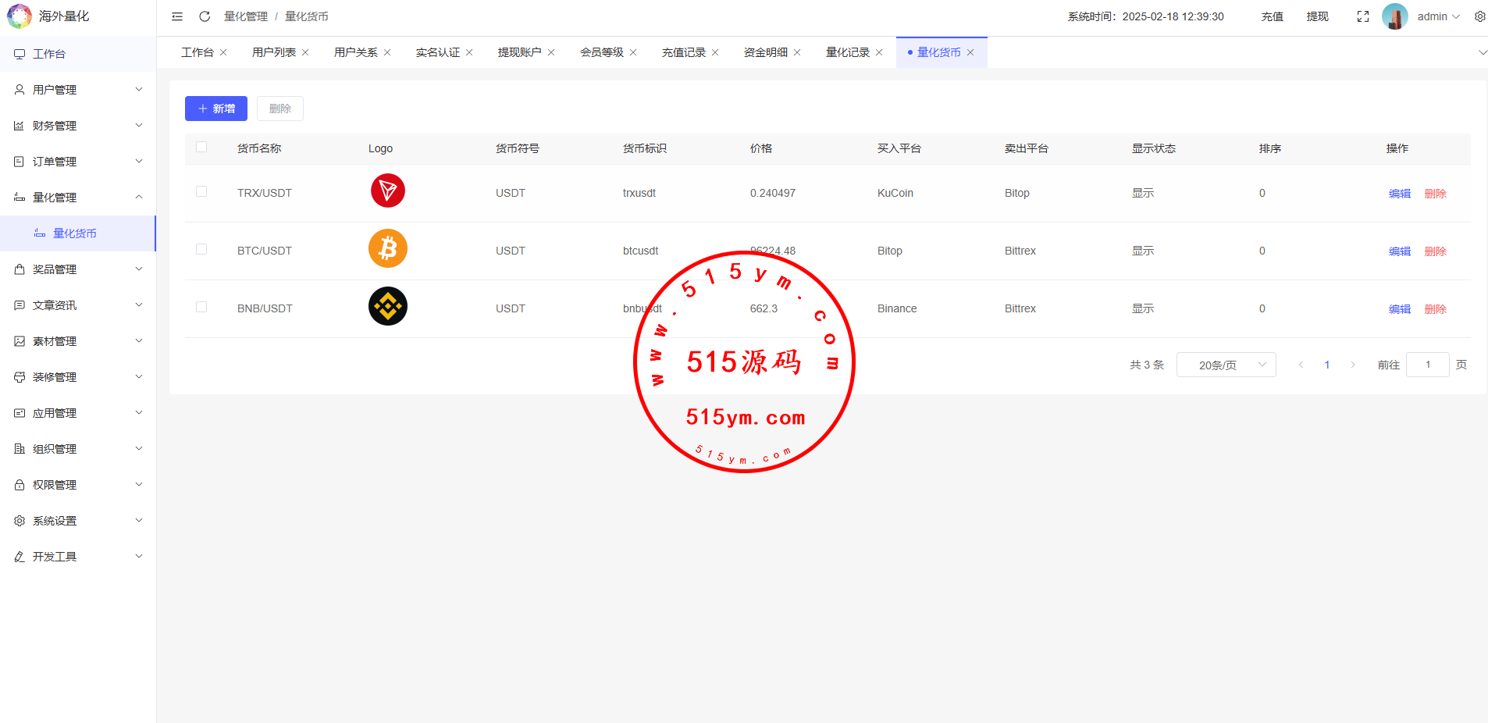Check the BTC/USDT row checkbox
1488x723 pixels.
pyautogui.click(x=201, y=250)
